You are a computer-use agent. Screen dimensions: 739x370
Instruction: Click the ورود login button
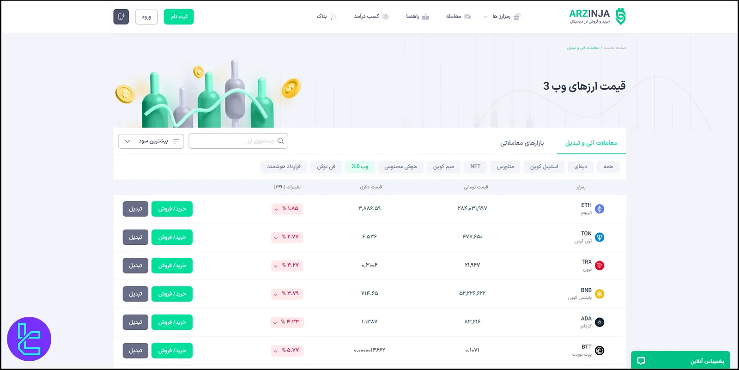(146, 17)
